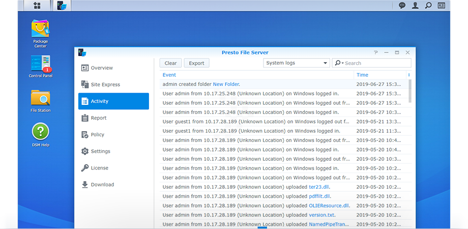This screenshot has height=229, width=468.
Task: Go to the Policy section
Action: click(x=97, y=134)
